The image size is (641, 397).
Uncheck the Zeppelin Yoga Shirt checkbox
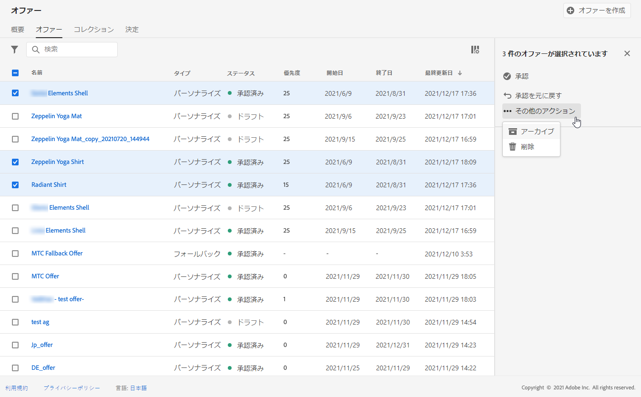(15, 162)
